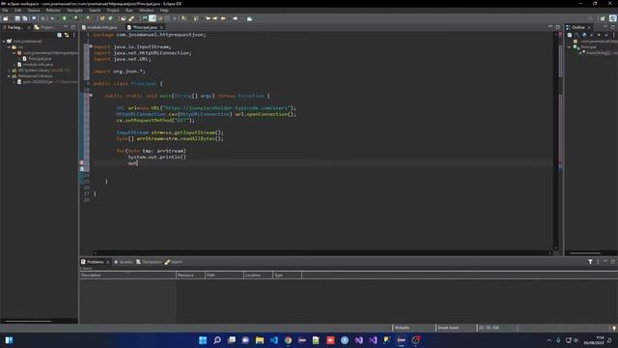Collapse All in Package Explorer
This screenshot has height=348, width=618.
60,35
